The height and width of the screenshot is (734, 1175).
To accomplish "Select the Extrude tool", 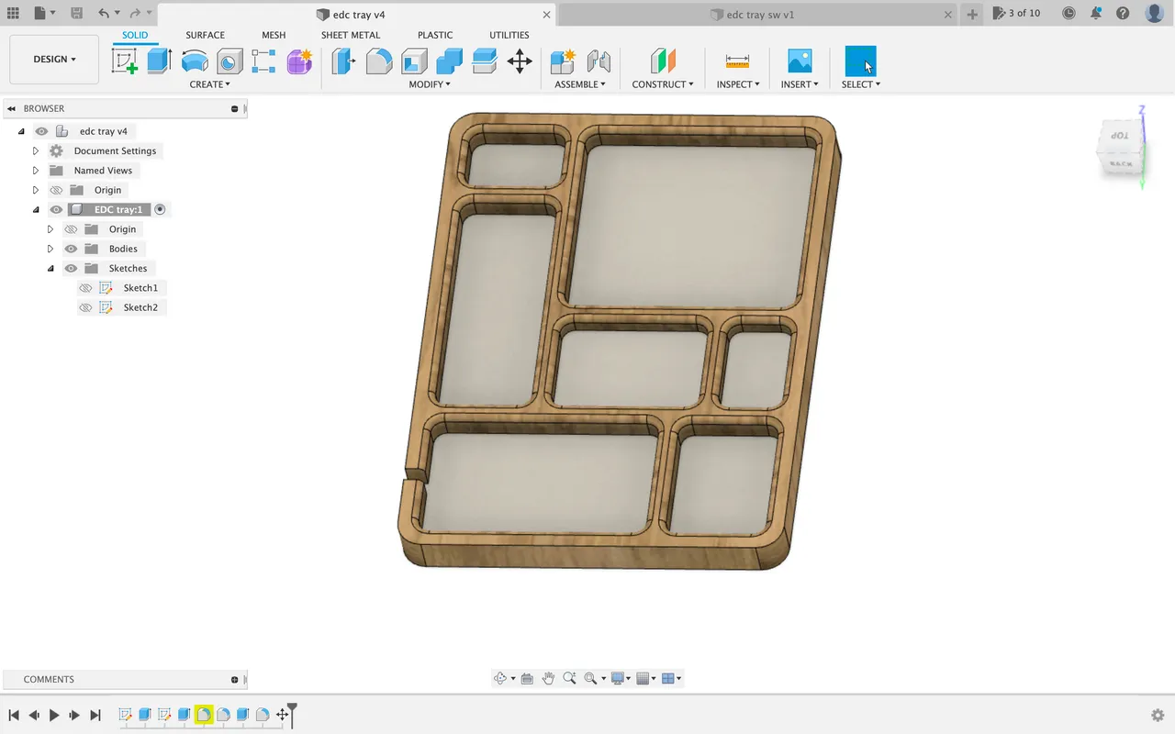I will pos(160,61).
